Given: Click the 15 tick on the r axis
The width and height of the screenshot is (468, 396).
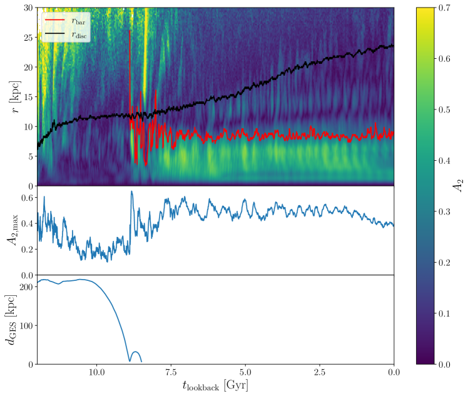Looking at the screenshot, I should 28,97.
